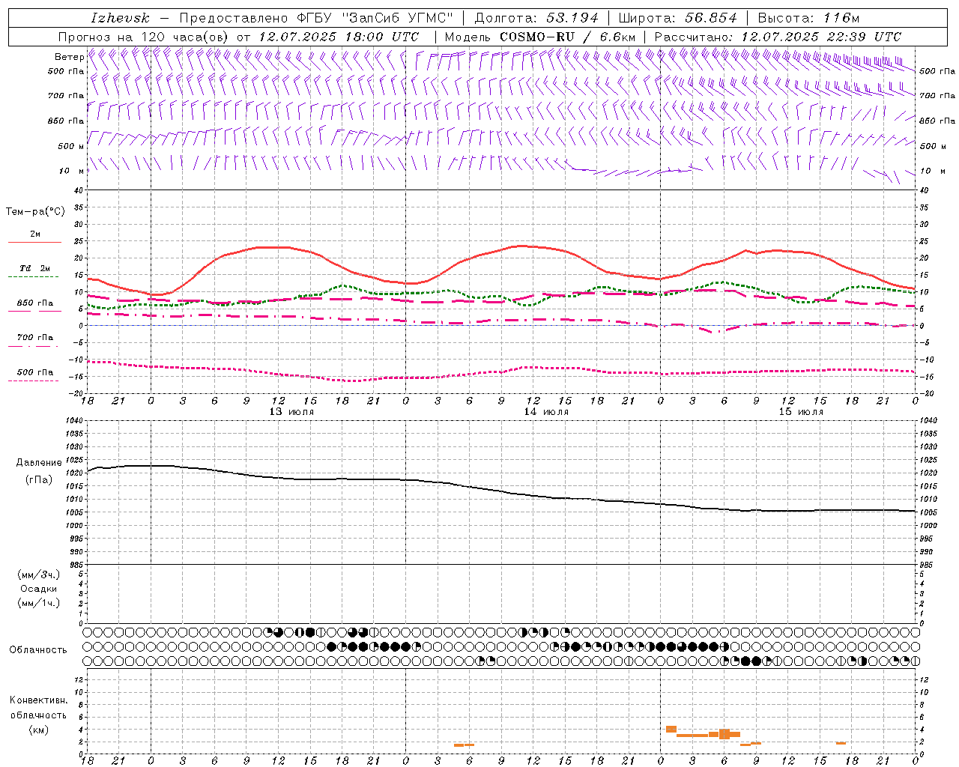The width and height of the screenshot is (959, 767).
Task: Click the longitude value 53.194
Action: click(x=572, y=18)
